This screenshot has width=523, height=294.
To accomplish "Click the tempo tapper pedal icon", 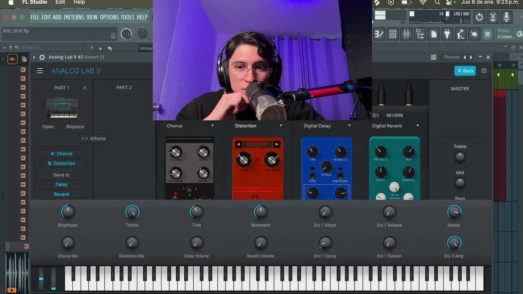I will coord(460,34).
